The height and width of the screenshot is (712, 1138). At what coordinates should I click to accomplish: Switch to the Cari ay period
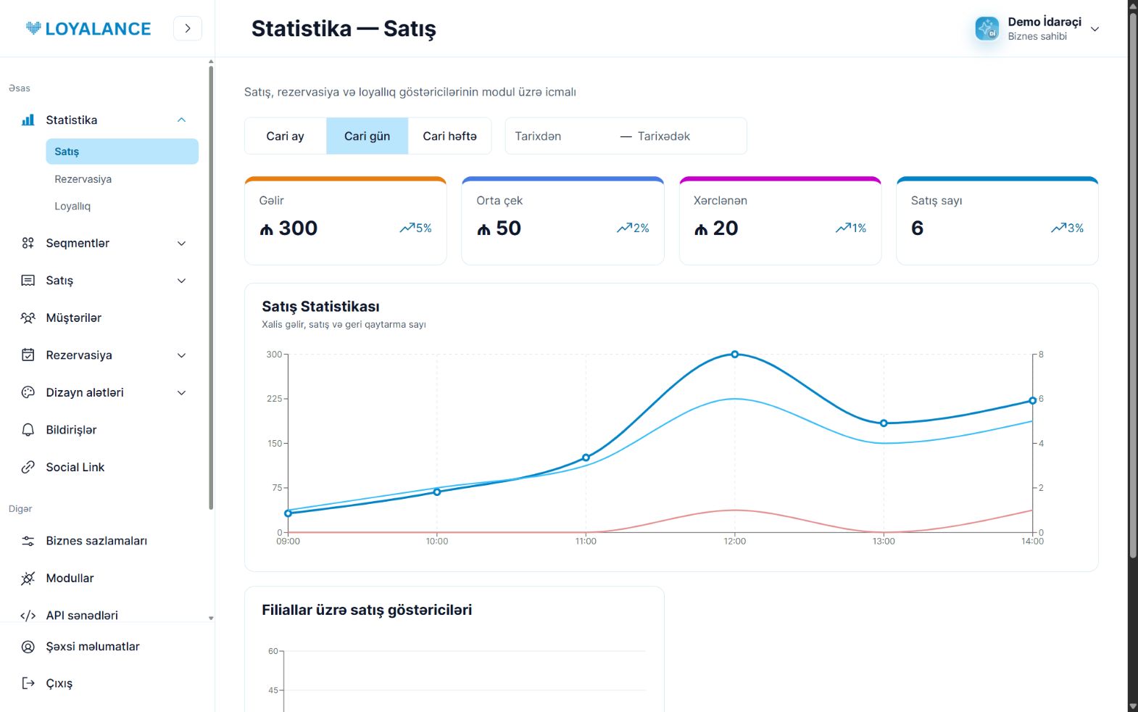[x=285, y=136]
